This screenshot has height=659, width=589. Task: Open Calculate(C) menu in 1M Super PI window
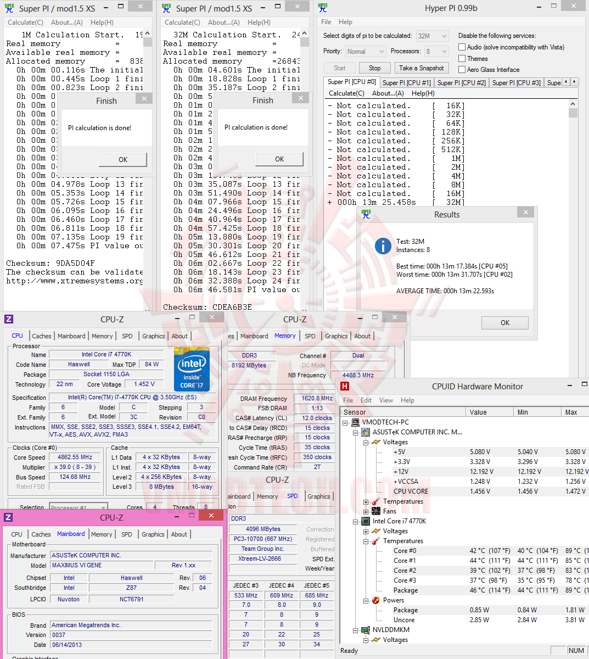pyautogui.click(x=25, y=23)
